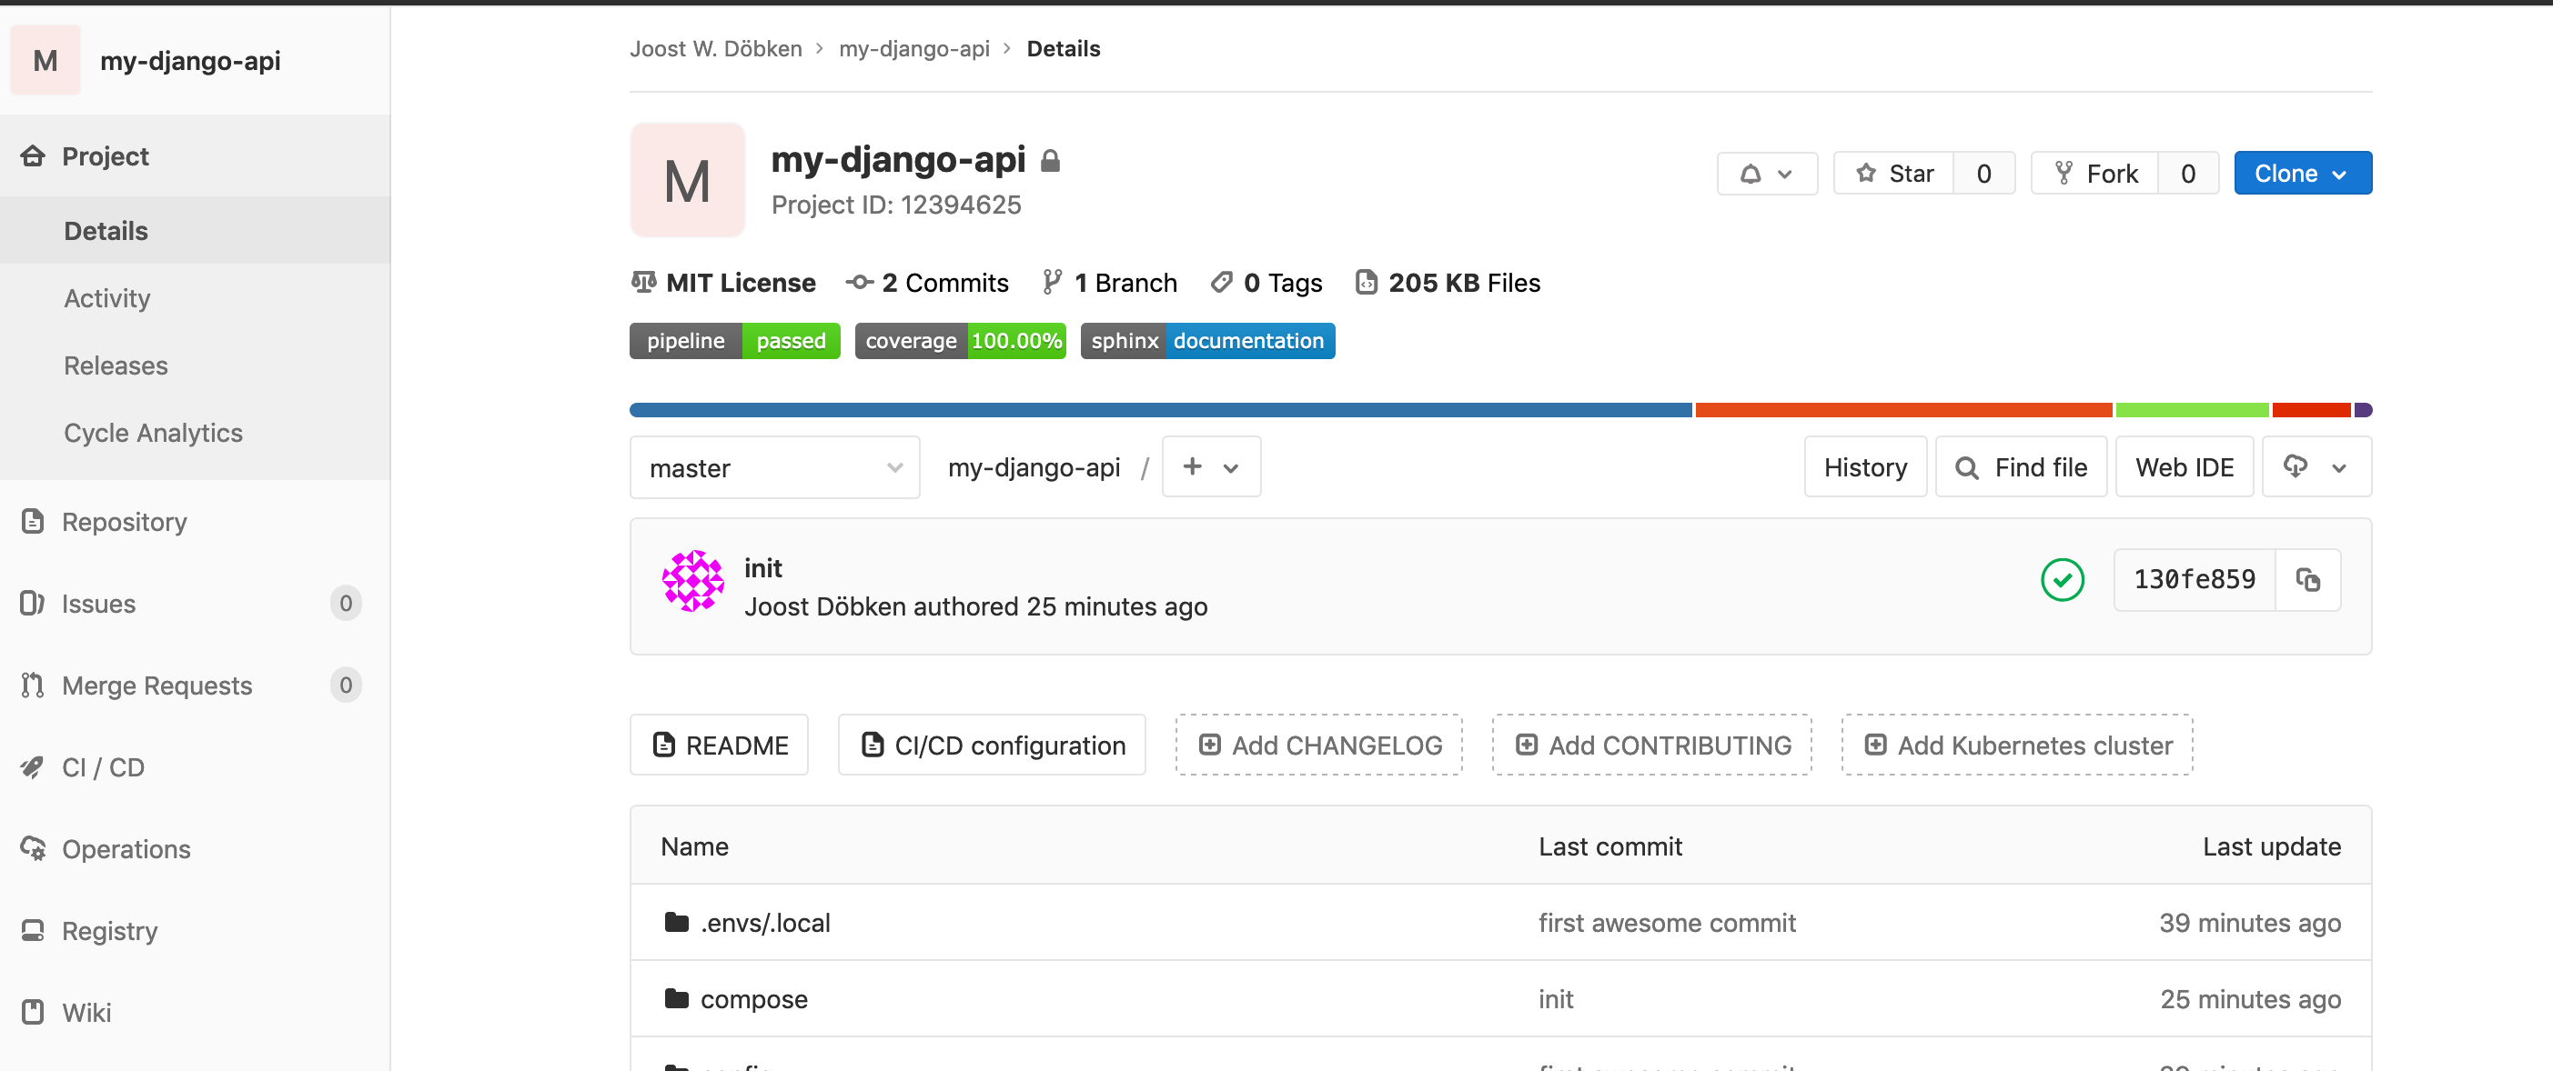Expand the blue Clone dropdown
The height and width of the screenshot is (1071, 2553).
[2301, 174]
